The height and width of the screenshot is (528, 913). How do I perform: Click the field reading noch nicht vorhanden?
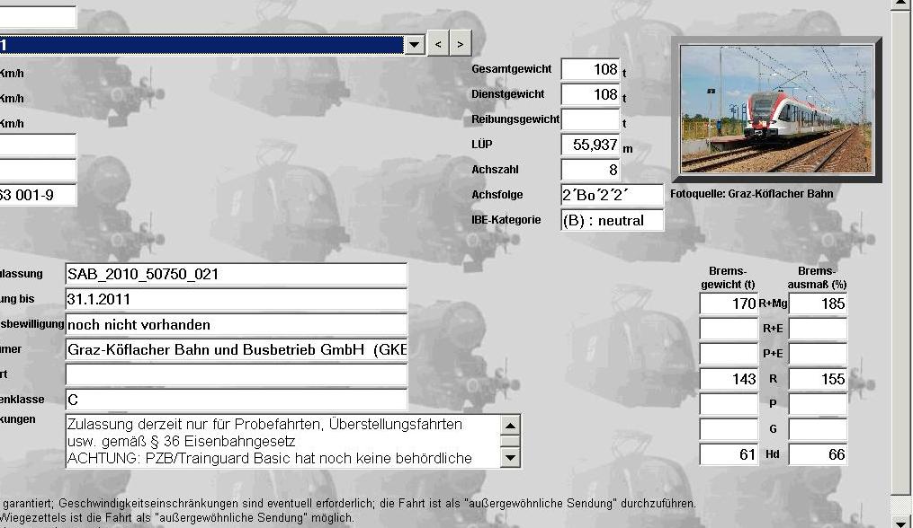point(236,325)
